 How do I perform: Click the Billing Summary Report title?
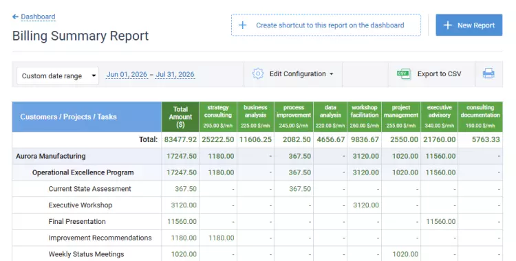[x=80, y=36]
